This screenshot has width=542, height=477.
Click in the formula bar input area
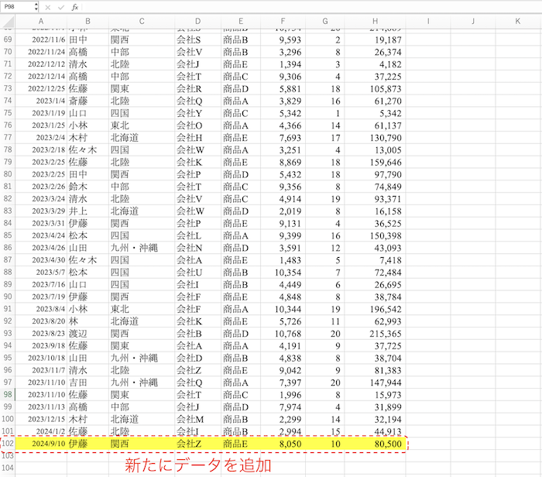click(311, 7)
